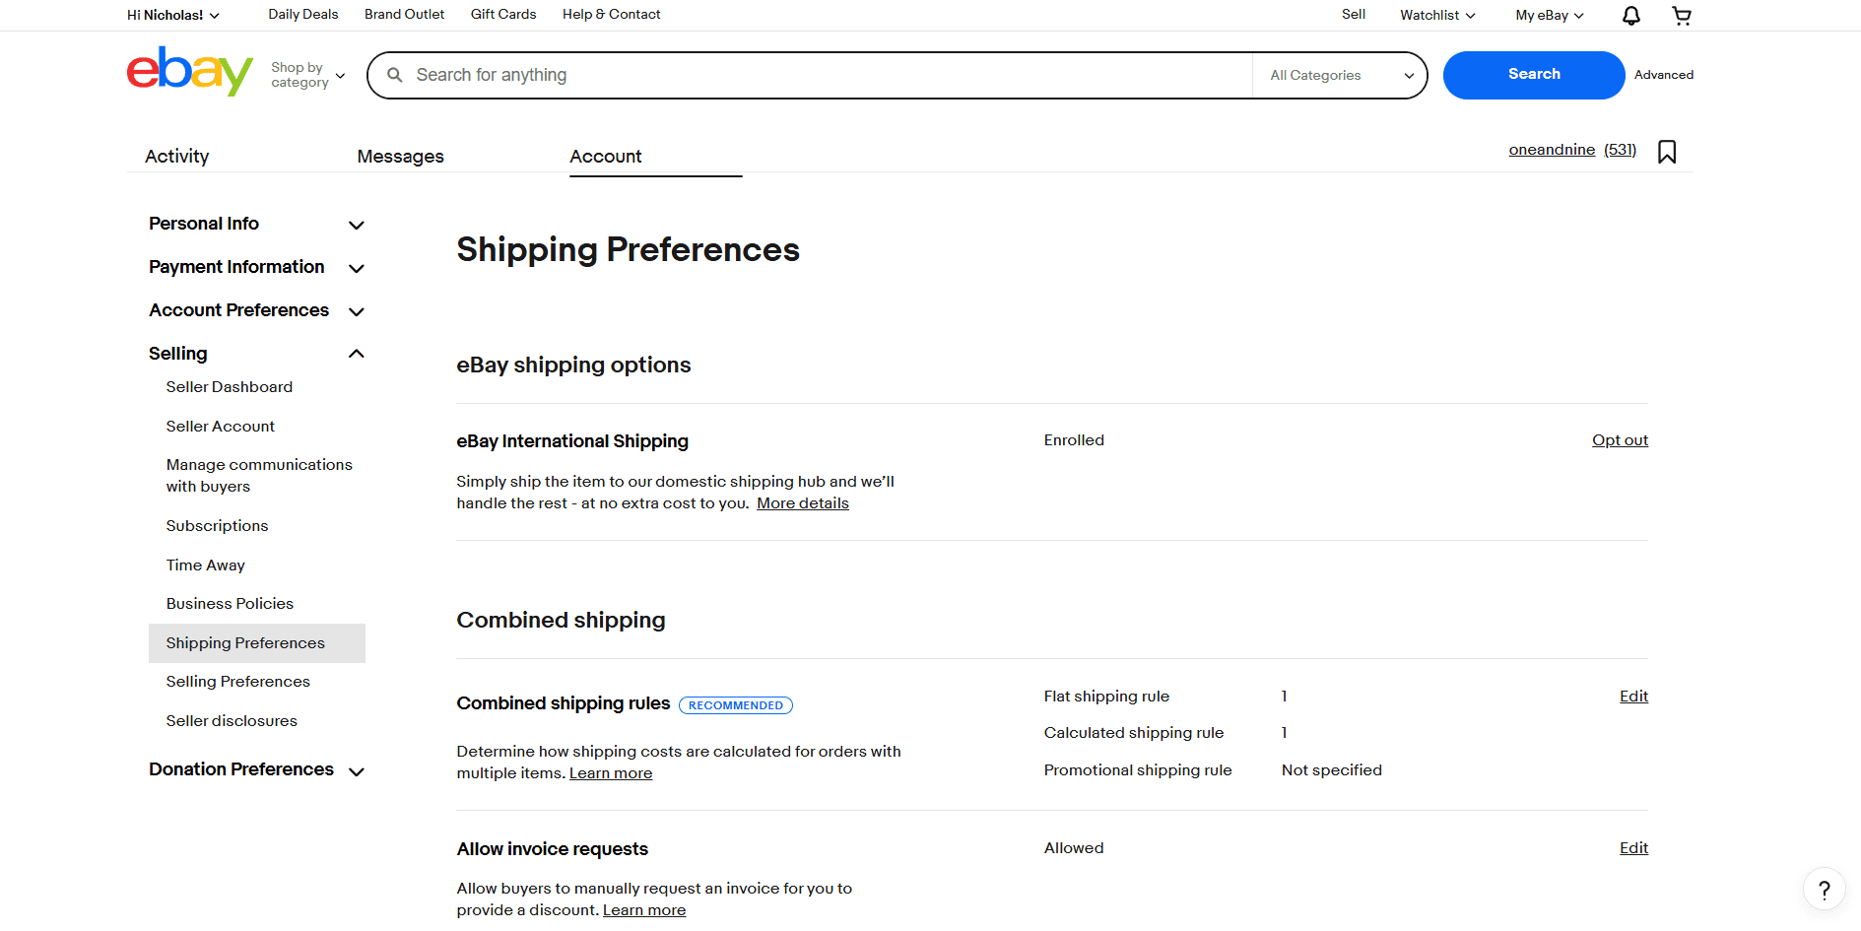Open the notifications bell
Image resolution: width=1861 pixels, height=931 pixels.
pyautogui.click(x=1630, y=16)
